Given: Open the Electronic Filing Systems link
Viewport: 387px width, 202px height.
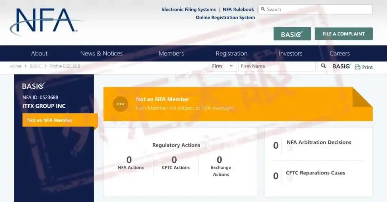Looking at the screenshot, I should [x=189, y=9].
